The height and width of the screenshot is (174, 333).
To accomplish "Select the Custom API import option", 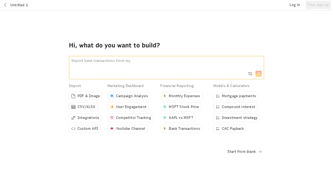I will pyautogui.click(x=85, y=129).
